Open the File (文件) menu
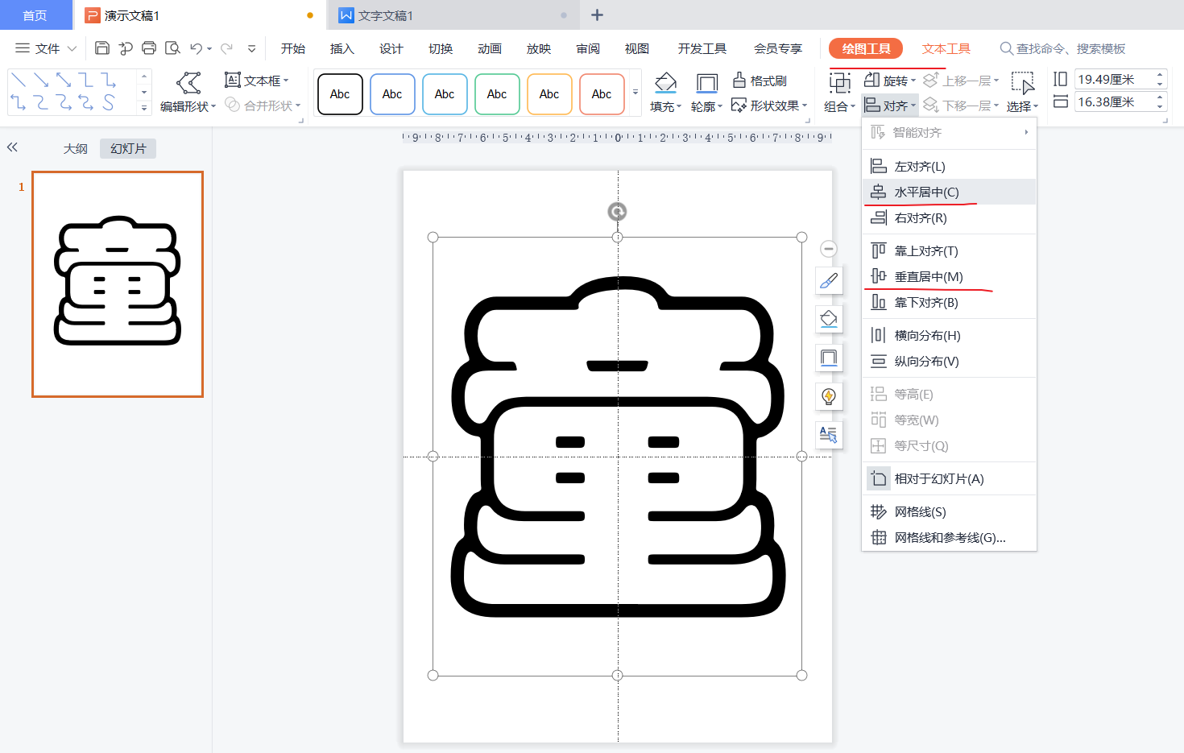1184x753 pixels. (46, 48)
